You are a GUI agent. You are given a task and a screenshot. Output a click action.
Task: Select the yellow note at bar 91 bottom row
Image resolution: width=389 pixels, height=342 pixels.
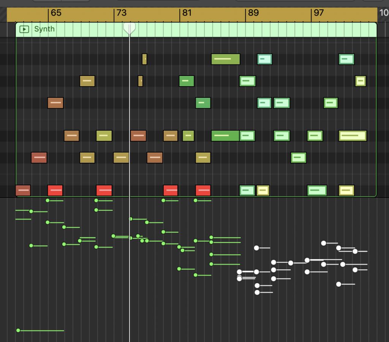[262, 190]
